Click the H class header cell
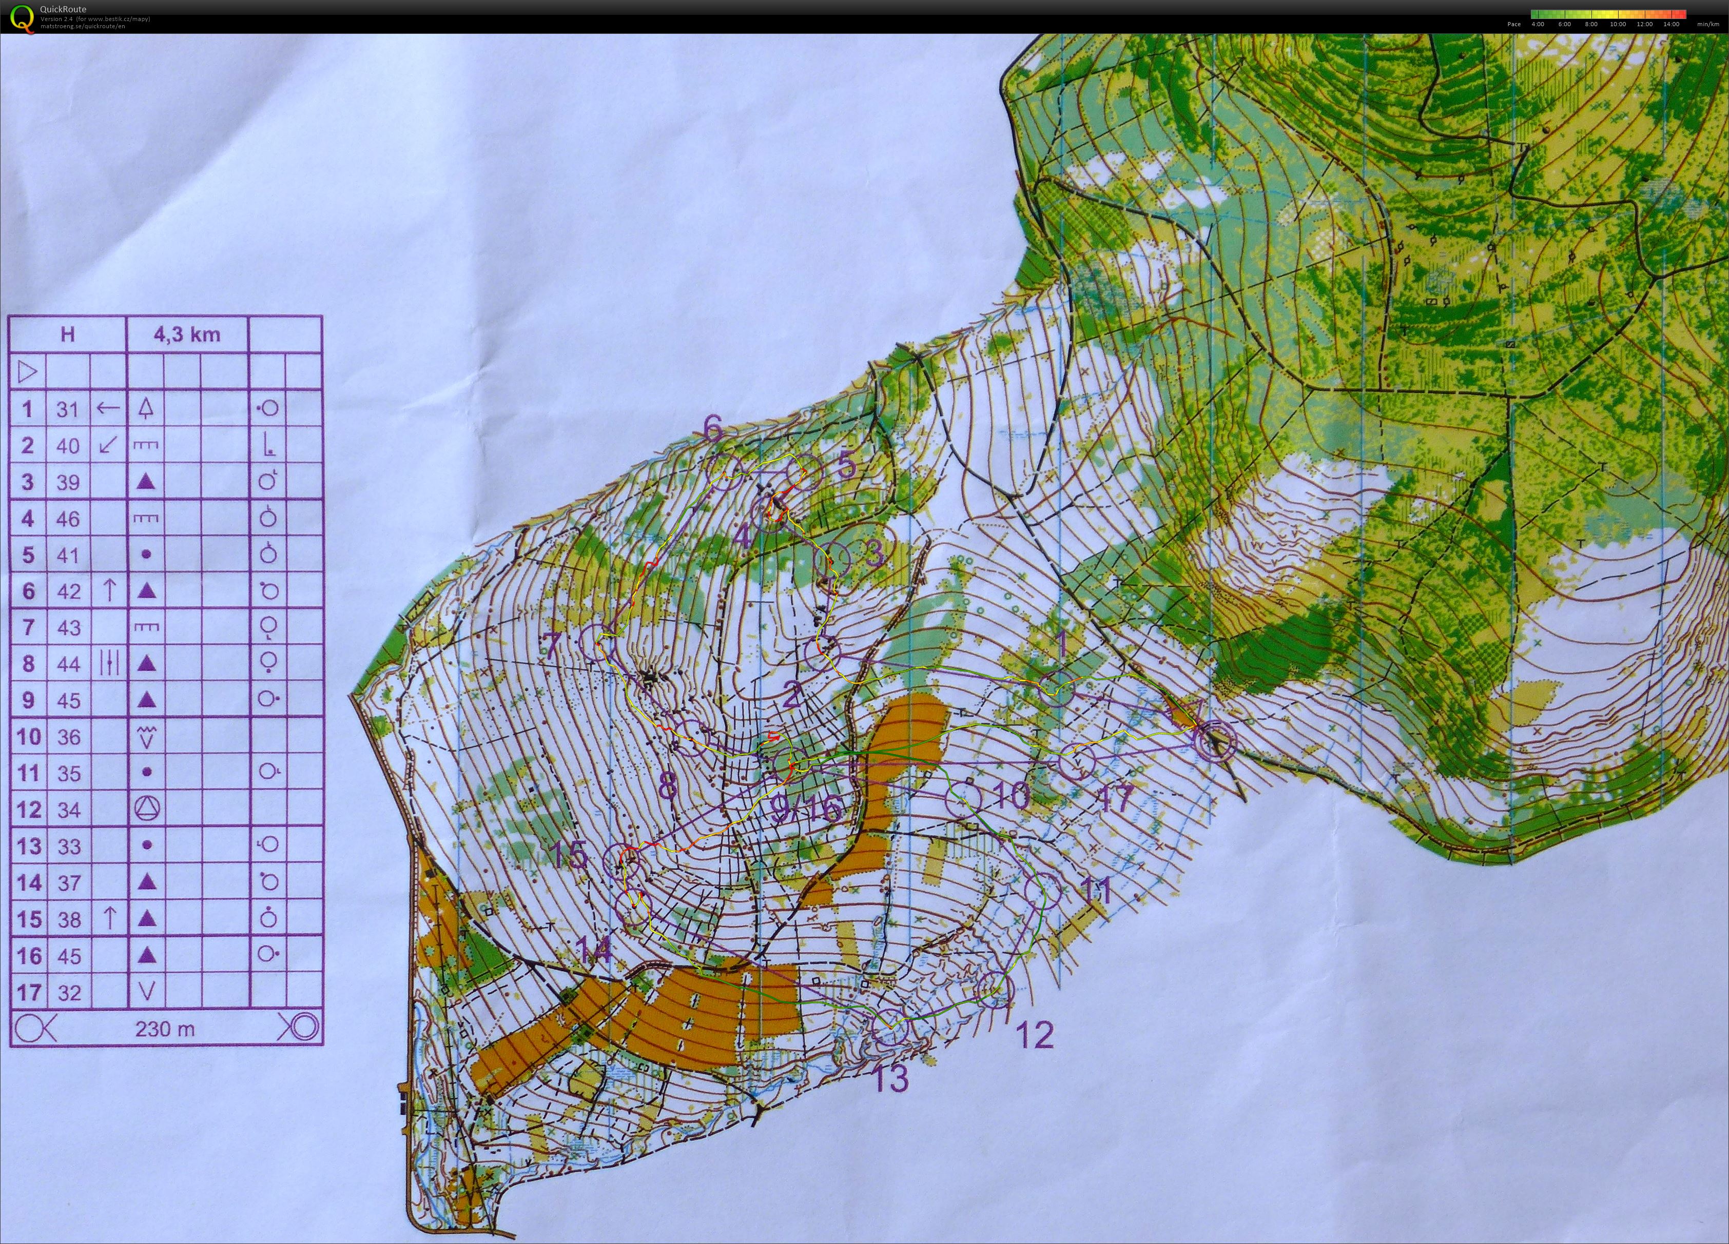 pyautogui.click(x=67, y=334)
